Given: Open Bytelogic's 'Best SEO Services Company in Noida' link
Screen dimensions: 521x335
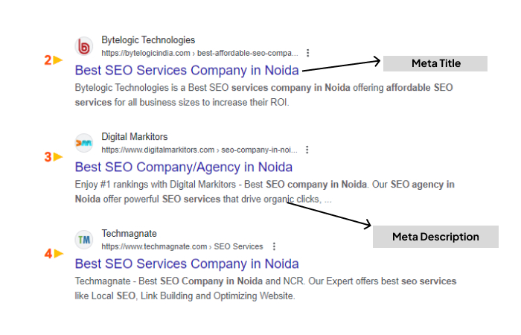Looking at the screenshot, I should [x=187, y=71].
